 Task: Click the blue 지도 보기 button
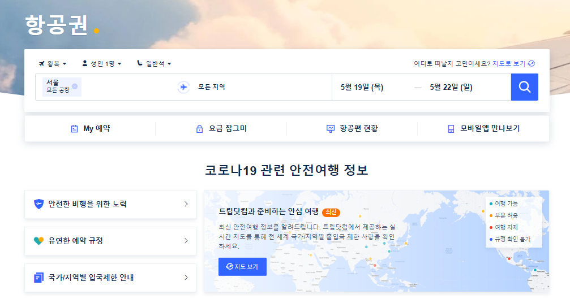(x=242, y=267)
